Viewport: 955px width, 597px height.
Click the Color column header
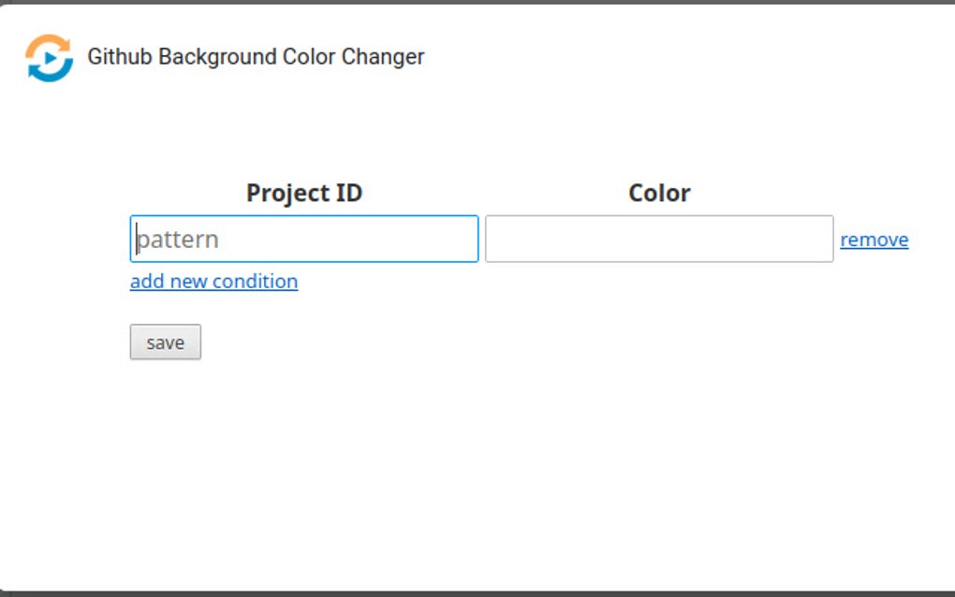tap(659, 193)
